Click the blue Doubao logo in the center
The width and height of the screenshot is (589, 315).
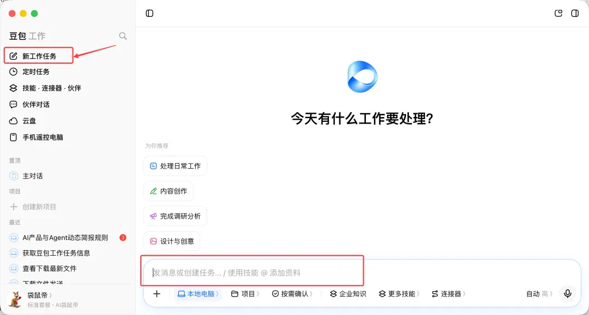point(362,77)
